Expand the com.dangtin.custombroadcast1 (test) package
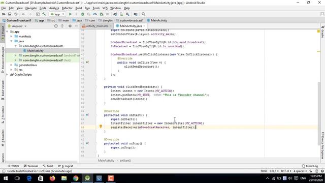325x183 pixels. (16, 60)
